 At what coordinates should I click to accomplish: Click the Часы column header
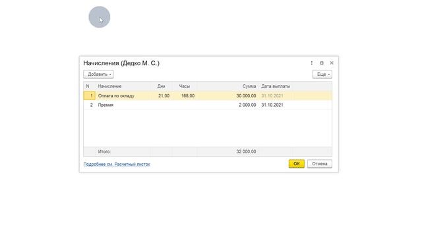click(x=185, y=86)
